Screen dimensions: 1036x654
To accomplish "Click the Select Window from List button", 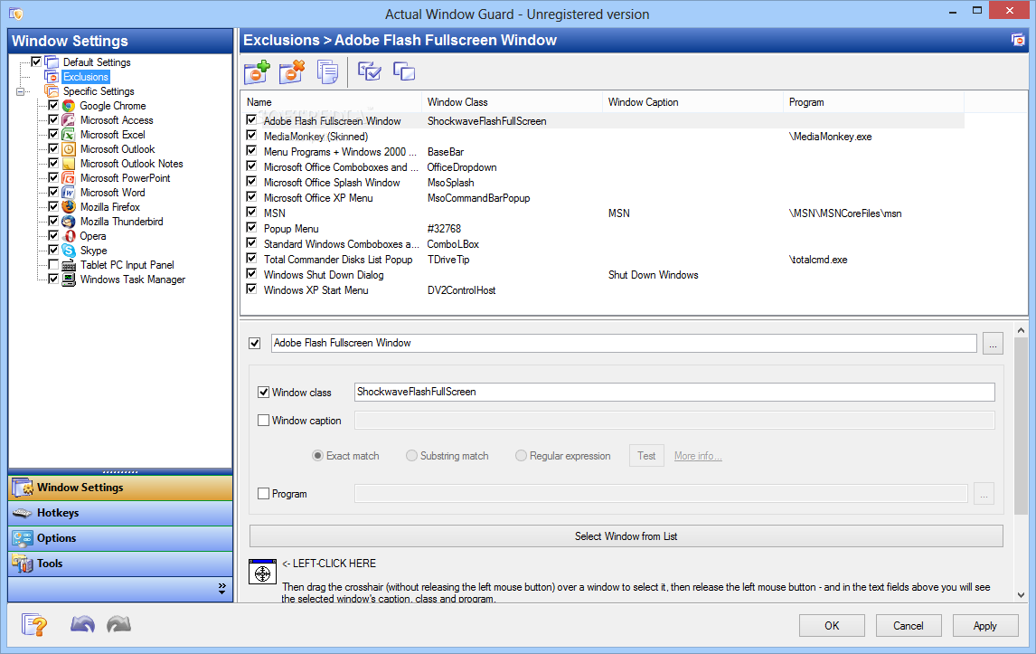I will tap(626, 536).
